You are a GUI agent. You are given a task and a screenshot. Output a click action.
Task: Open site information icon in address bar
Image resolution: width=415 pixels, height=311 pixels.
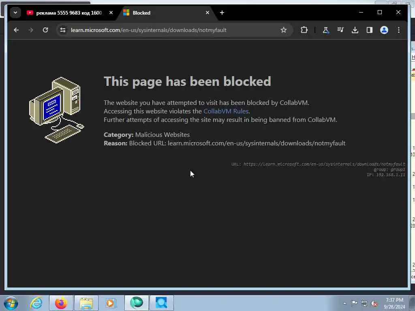[63, 30]
